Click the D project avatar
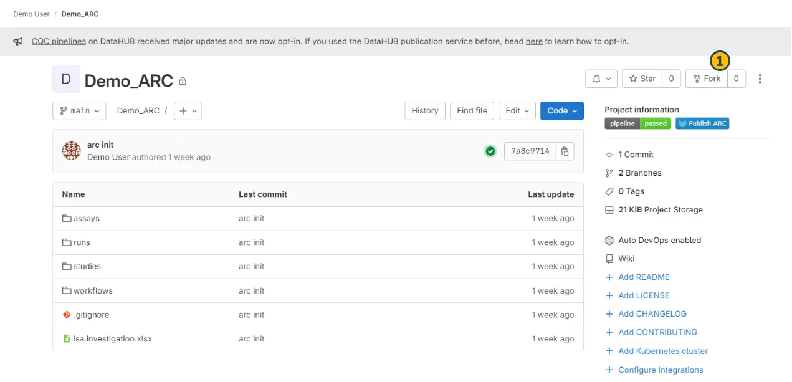 (66, 79)
